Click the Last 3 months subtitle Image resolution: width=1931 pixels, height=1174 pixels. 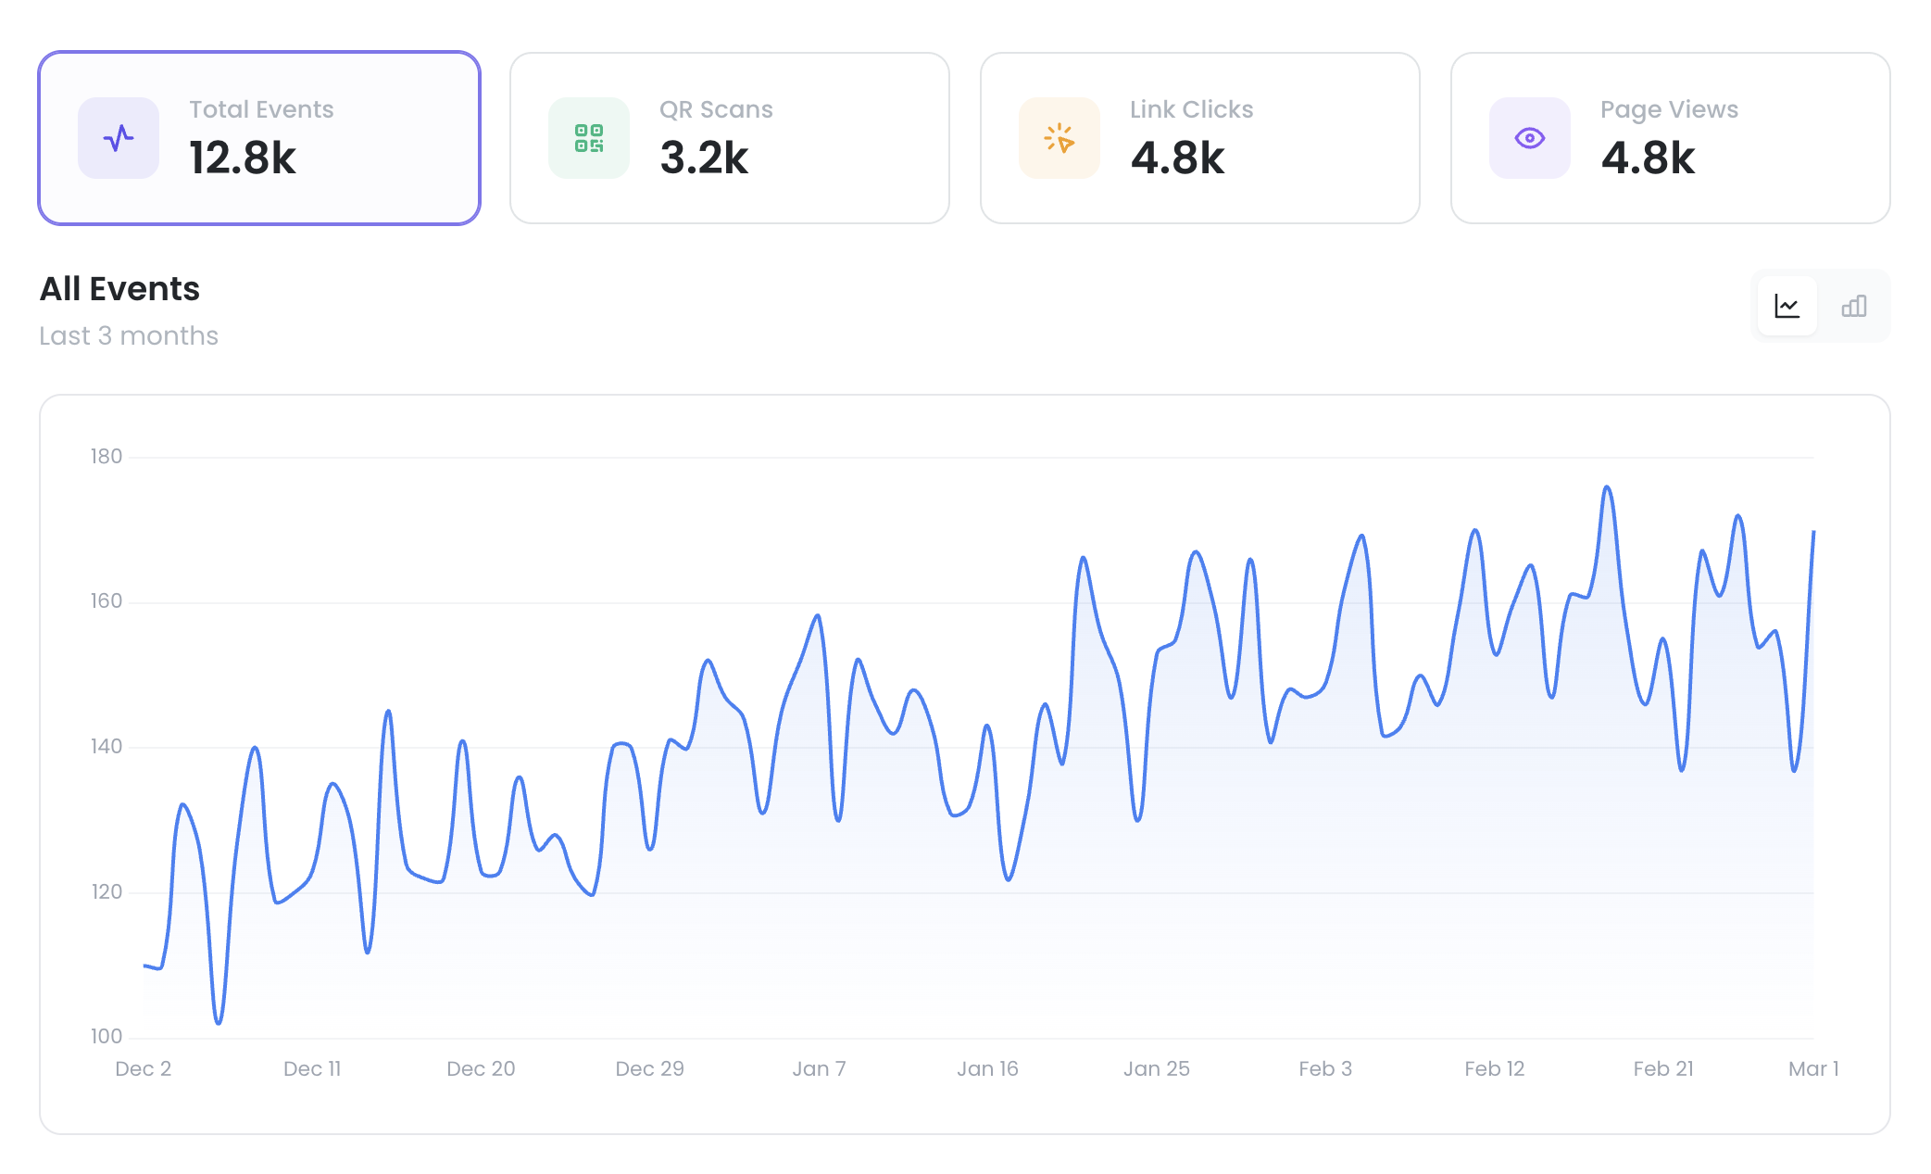[x=129, y=335]
